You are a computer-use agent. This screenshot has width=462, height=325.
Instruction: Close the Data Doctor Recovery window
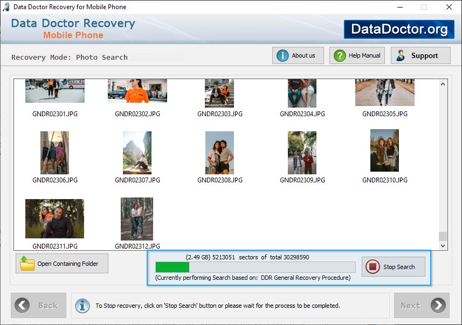click(x=449, y=7)
